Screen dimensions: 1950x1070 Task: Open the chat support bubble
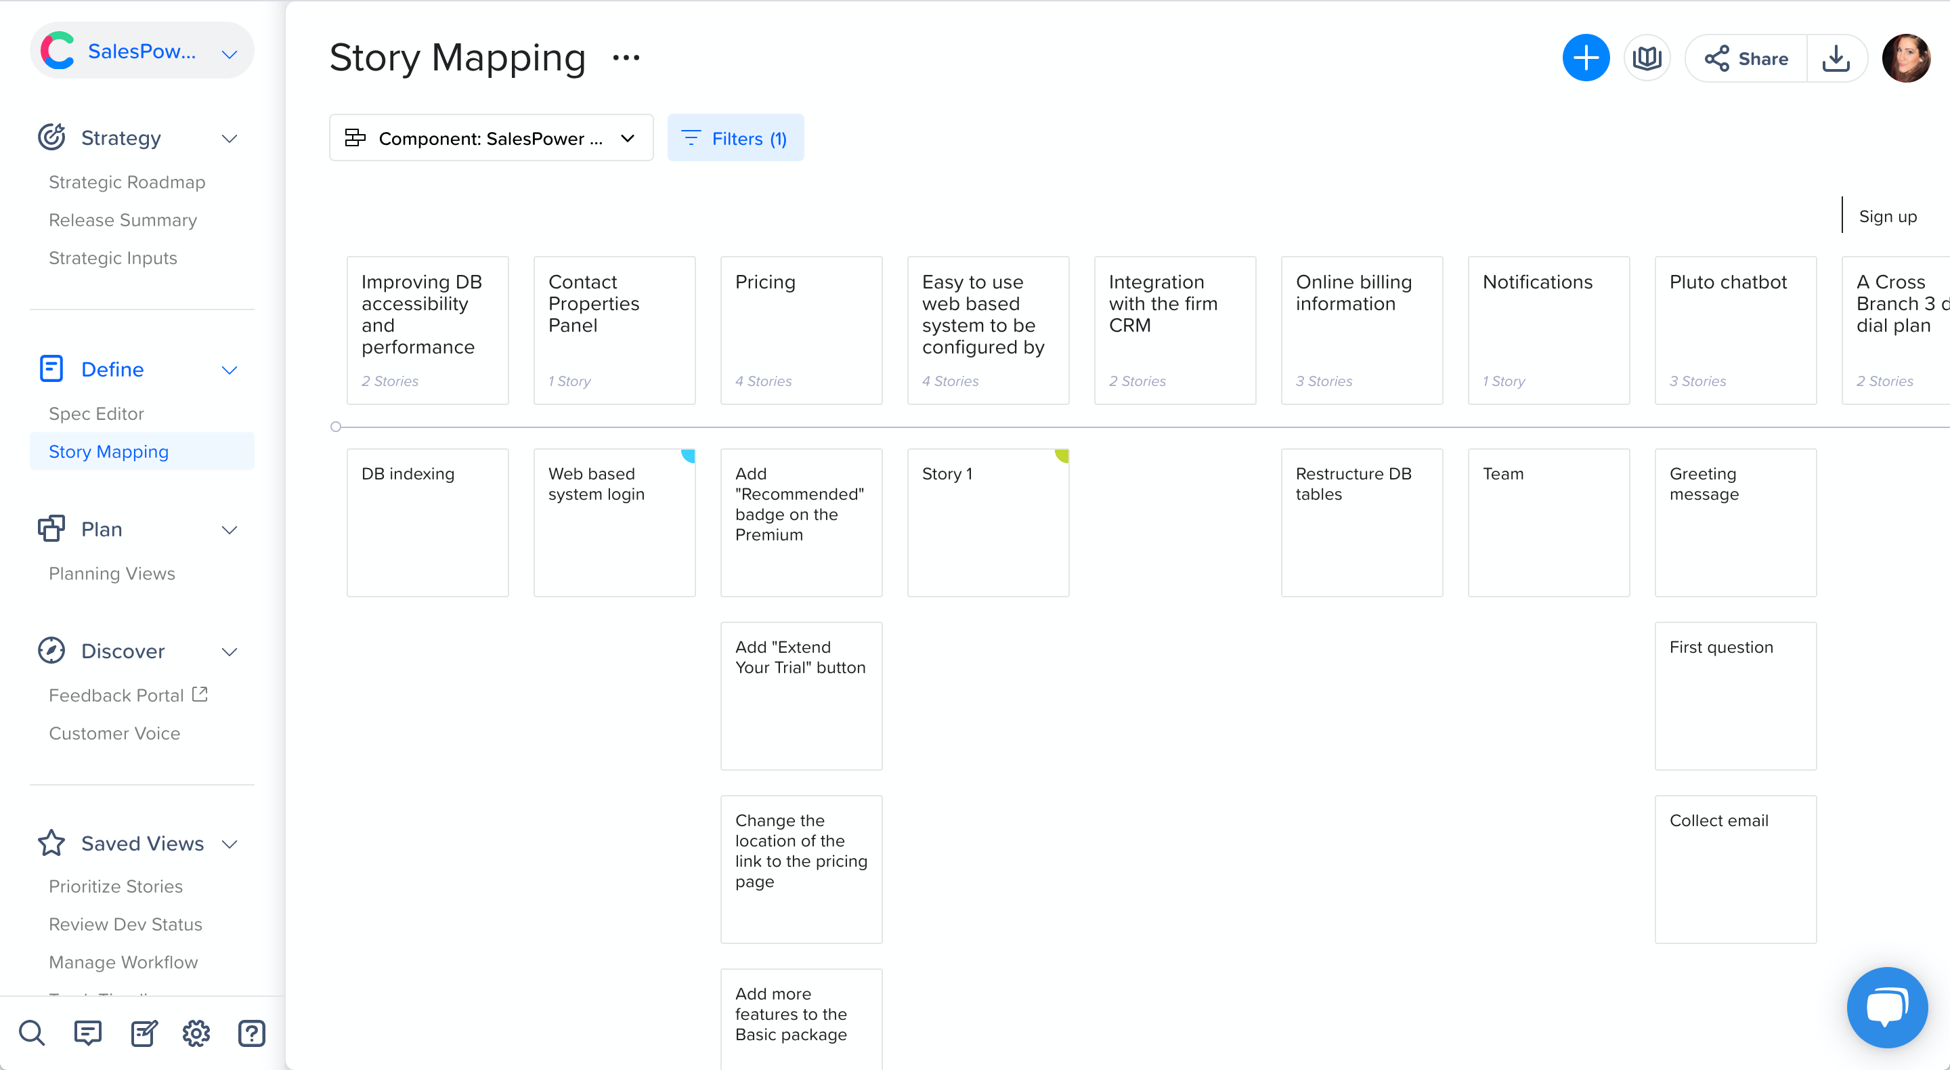tap(1886, 1007)
